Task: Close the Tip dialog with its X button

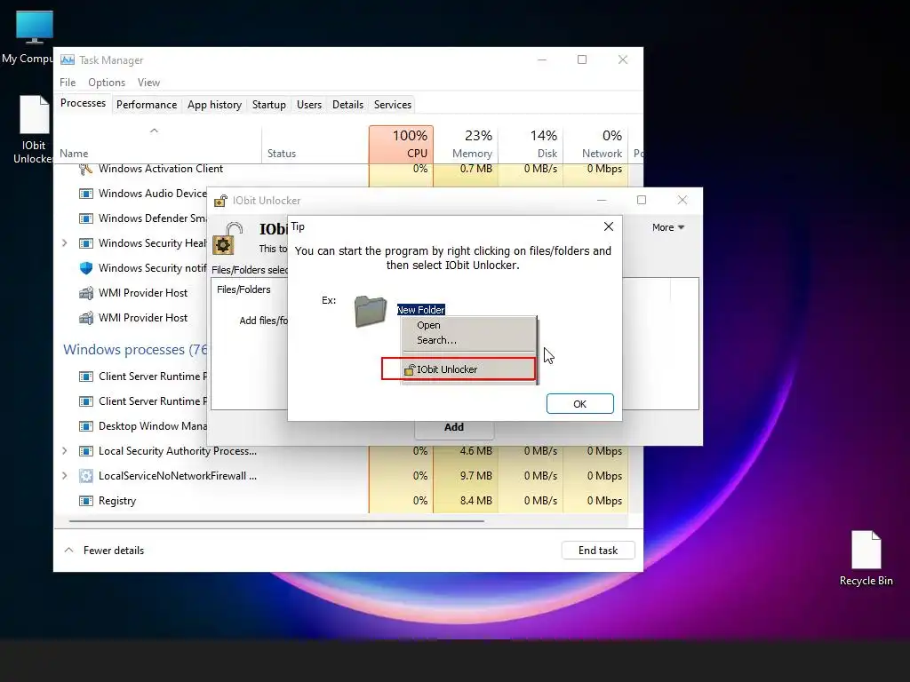Action: click(x=608, y=226)
